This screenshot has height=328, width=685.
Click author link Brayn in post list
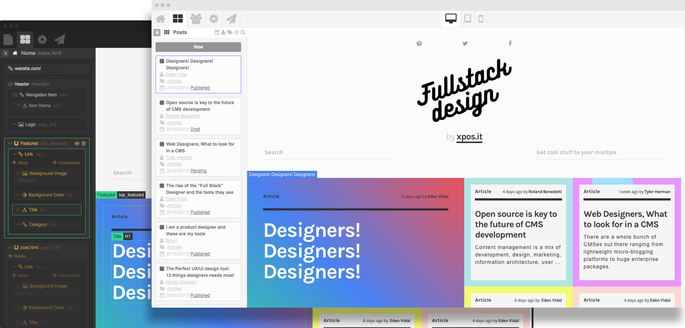click(x=171, y=241)
